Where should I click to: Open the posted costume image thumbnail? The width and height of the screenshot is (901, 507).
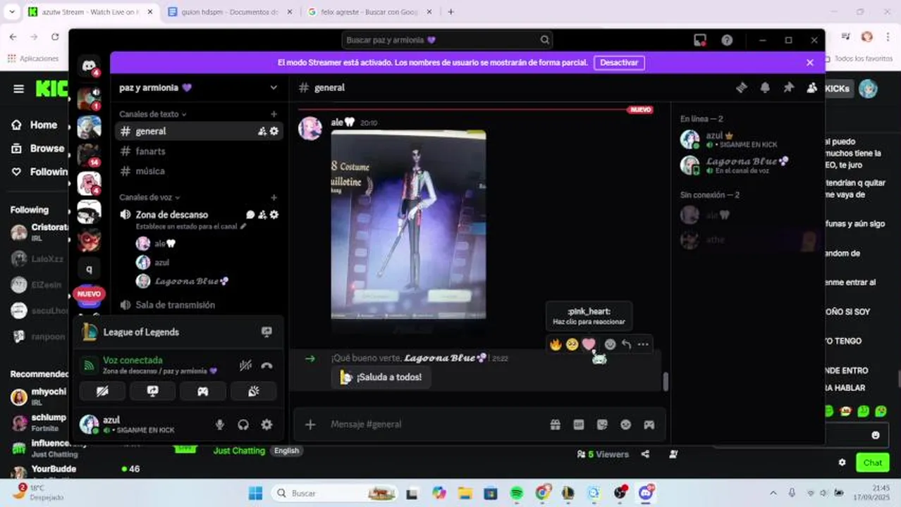pyautogui.click(x=408, y=225)
